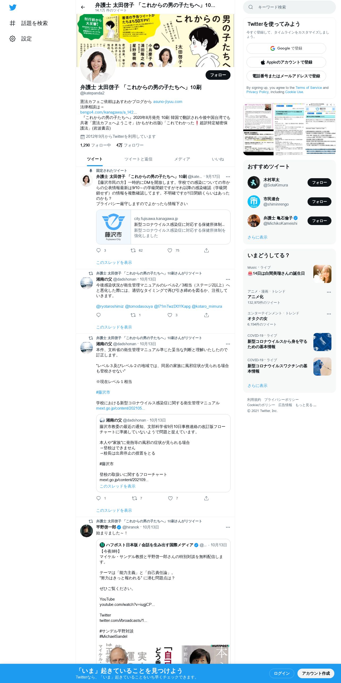
Task: Open more options for オタクの女 trend
Action: coord(329,314)
